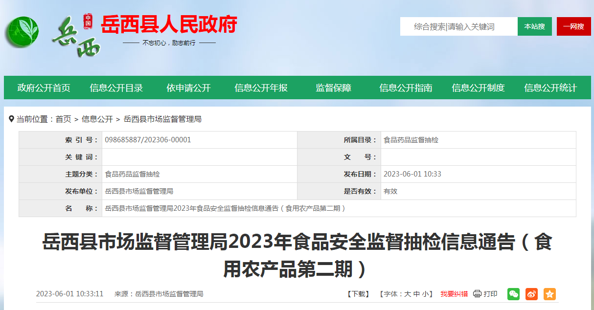
Task: Open the 政府公开首页 nav item
Action: (44, 88)
